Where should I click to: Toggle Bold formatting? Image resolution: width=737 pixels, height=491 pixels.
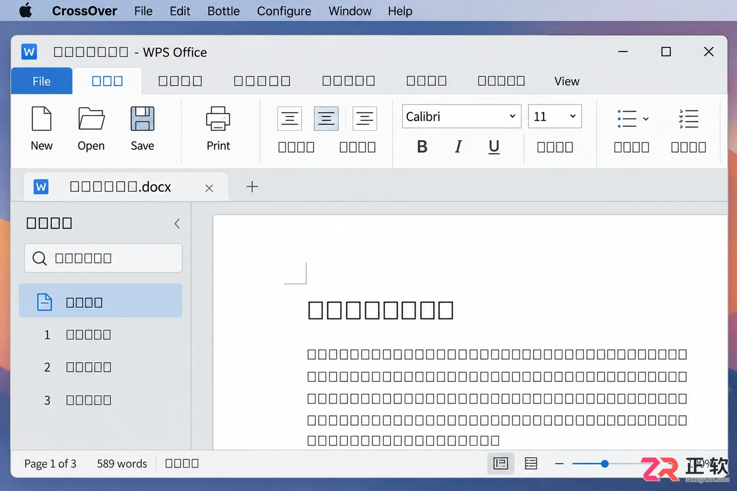[422, 147]
